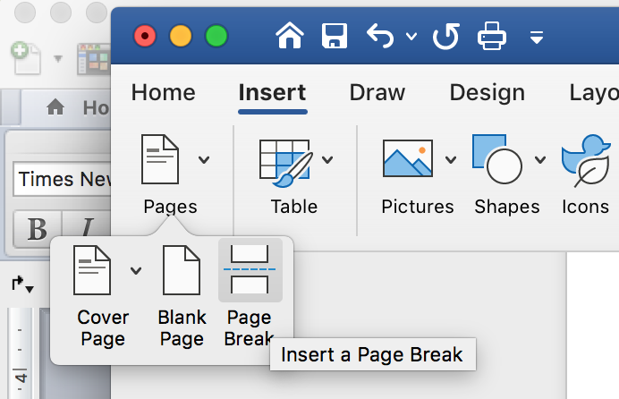Open the Design ribbon tab
Screen dimensions: 619x399
click(488, 93)
